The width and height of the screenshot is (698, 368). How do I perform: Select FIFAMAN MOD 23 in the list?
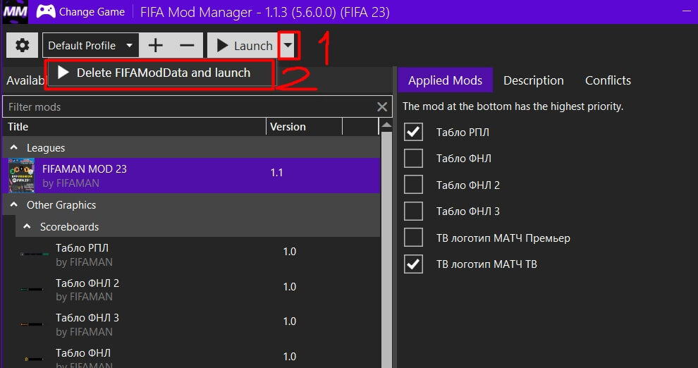[x=191, y=176]
